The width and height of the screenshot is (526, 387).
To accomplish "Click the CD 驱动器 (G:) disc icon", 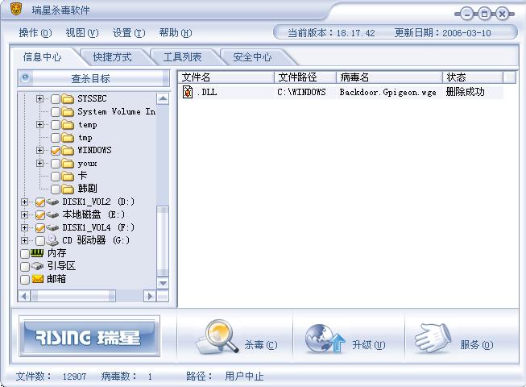I will click(x=52, y=240).
